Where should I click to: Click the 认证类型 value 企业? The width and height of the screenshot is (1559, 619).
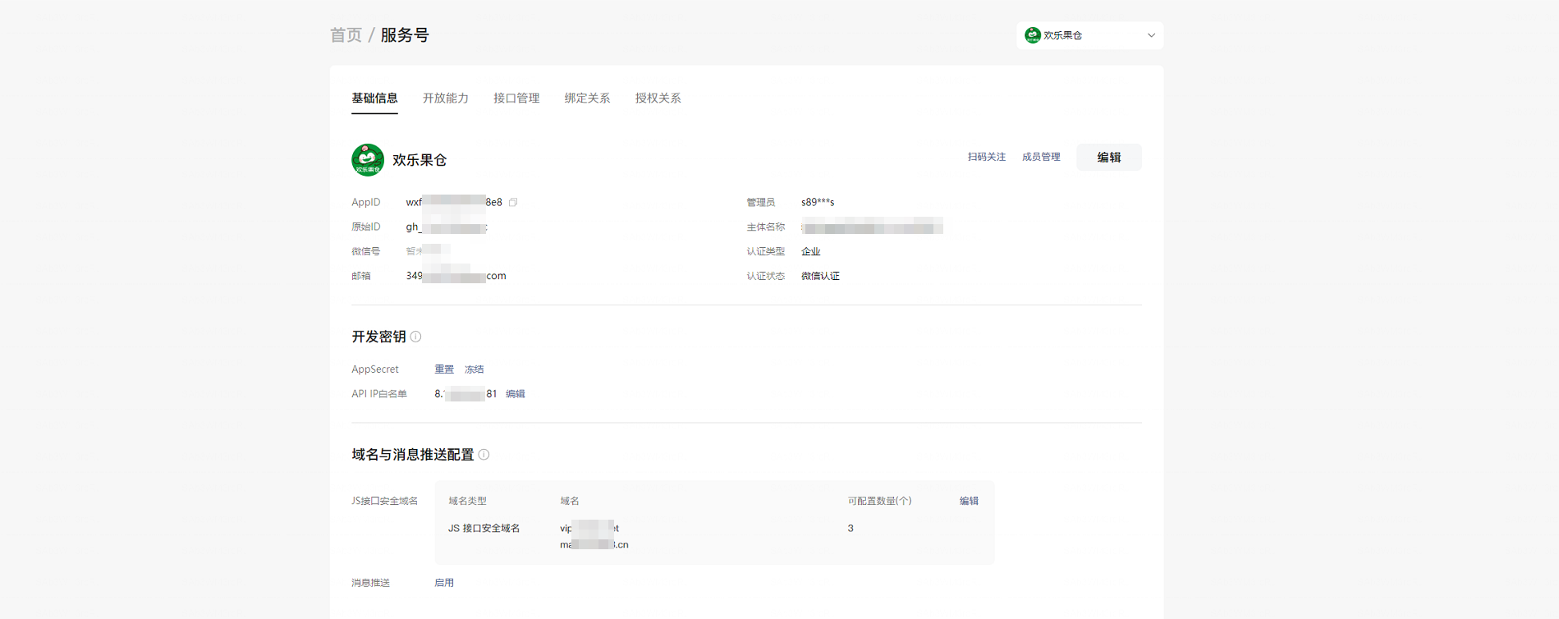(810, 251)
